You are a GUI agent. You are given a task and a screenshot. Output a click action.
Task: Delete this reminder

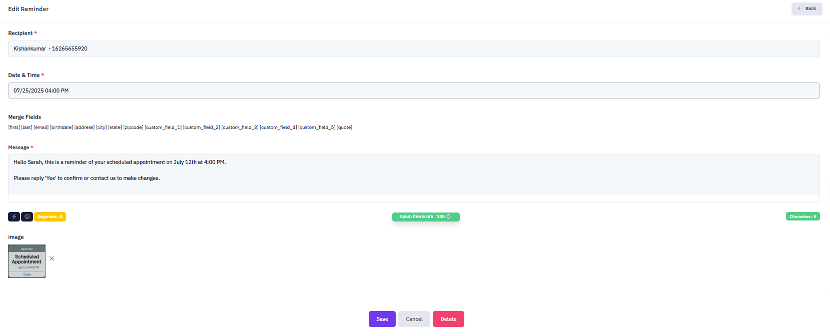coord(448,319)
